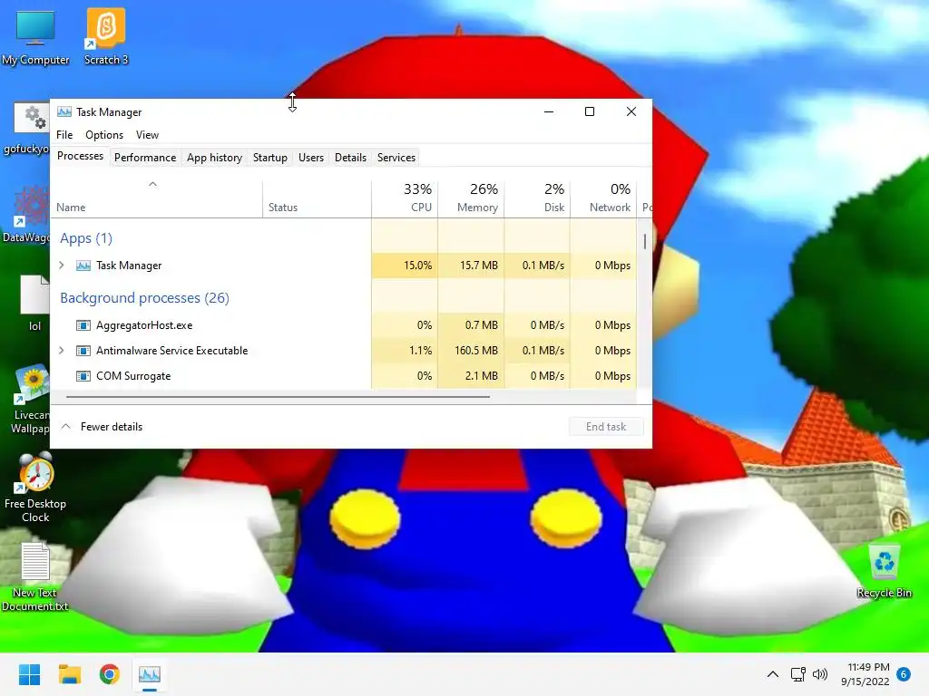The image size is (929, 696).
Task: Show hidden tray icons chevron
Action: tap(773, 674)
